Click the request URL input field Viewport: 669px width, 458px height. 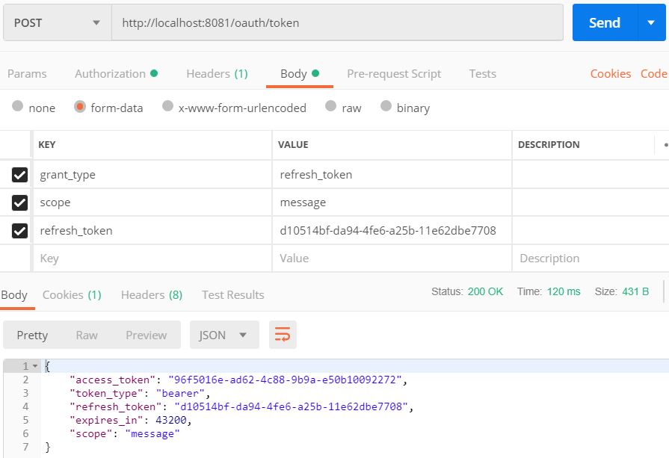[x=337, y=23]
